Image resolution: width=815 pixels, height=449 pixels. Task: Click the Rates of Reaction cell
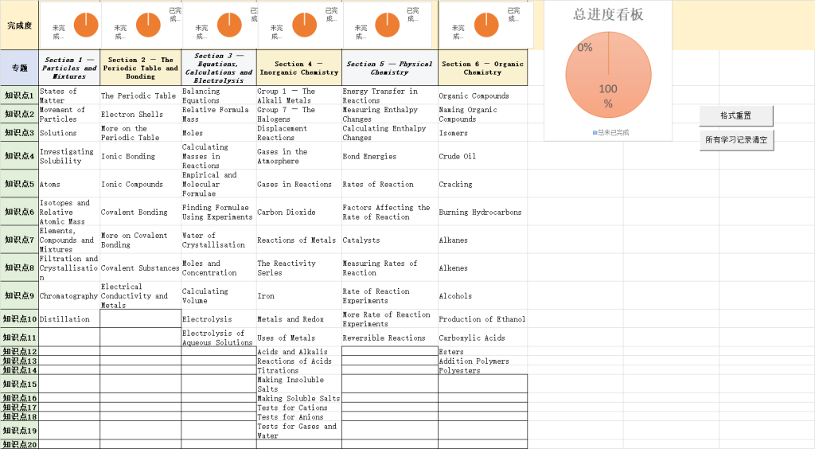(390, 184)
